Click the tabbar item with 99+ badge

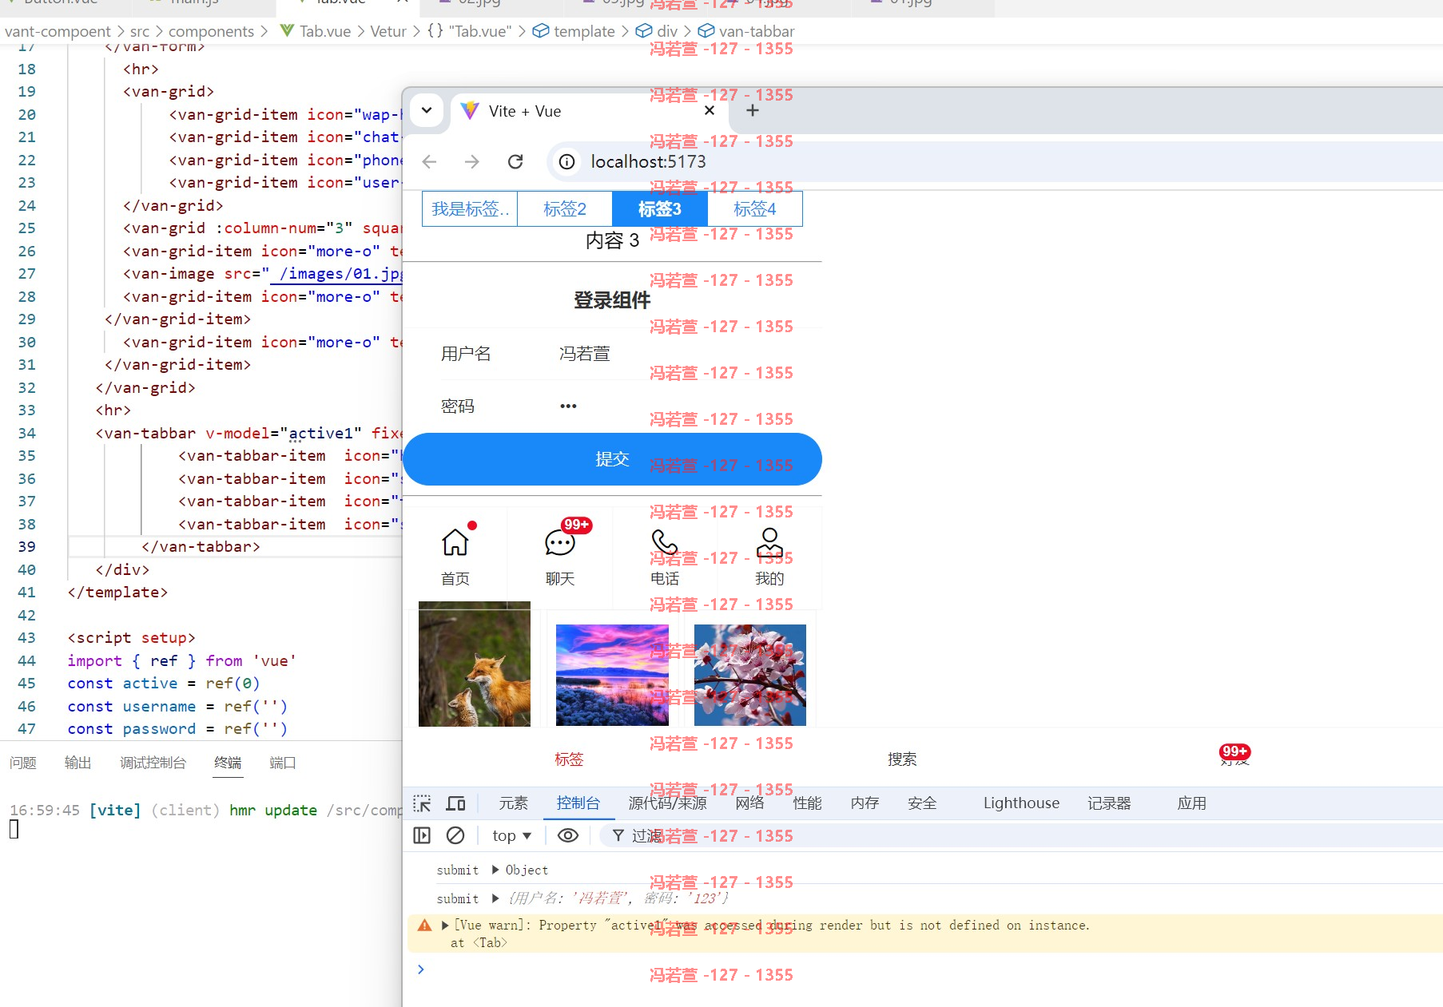pyautogui.click(x=1235, y=755)
